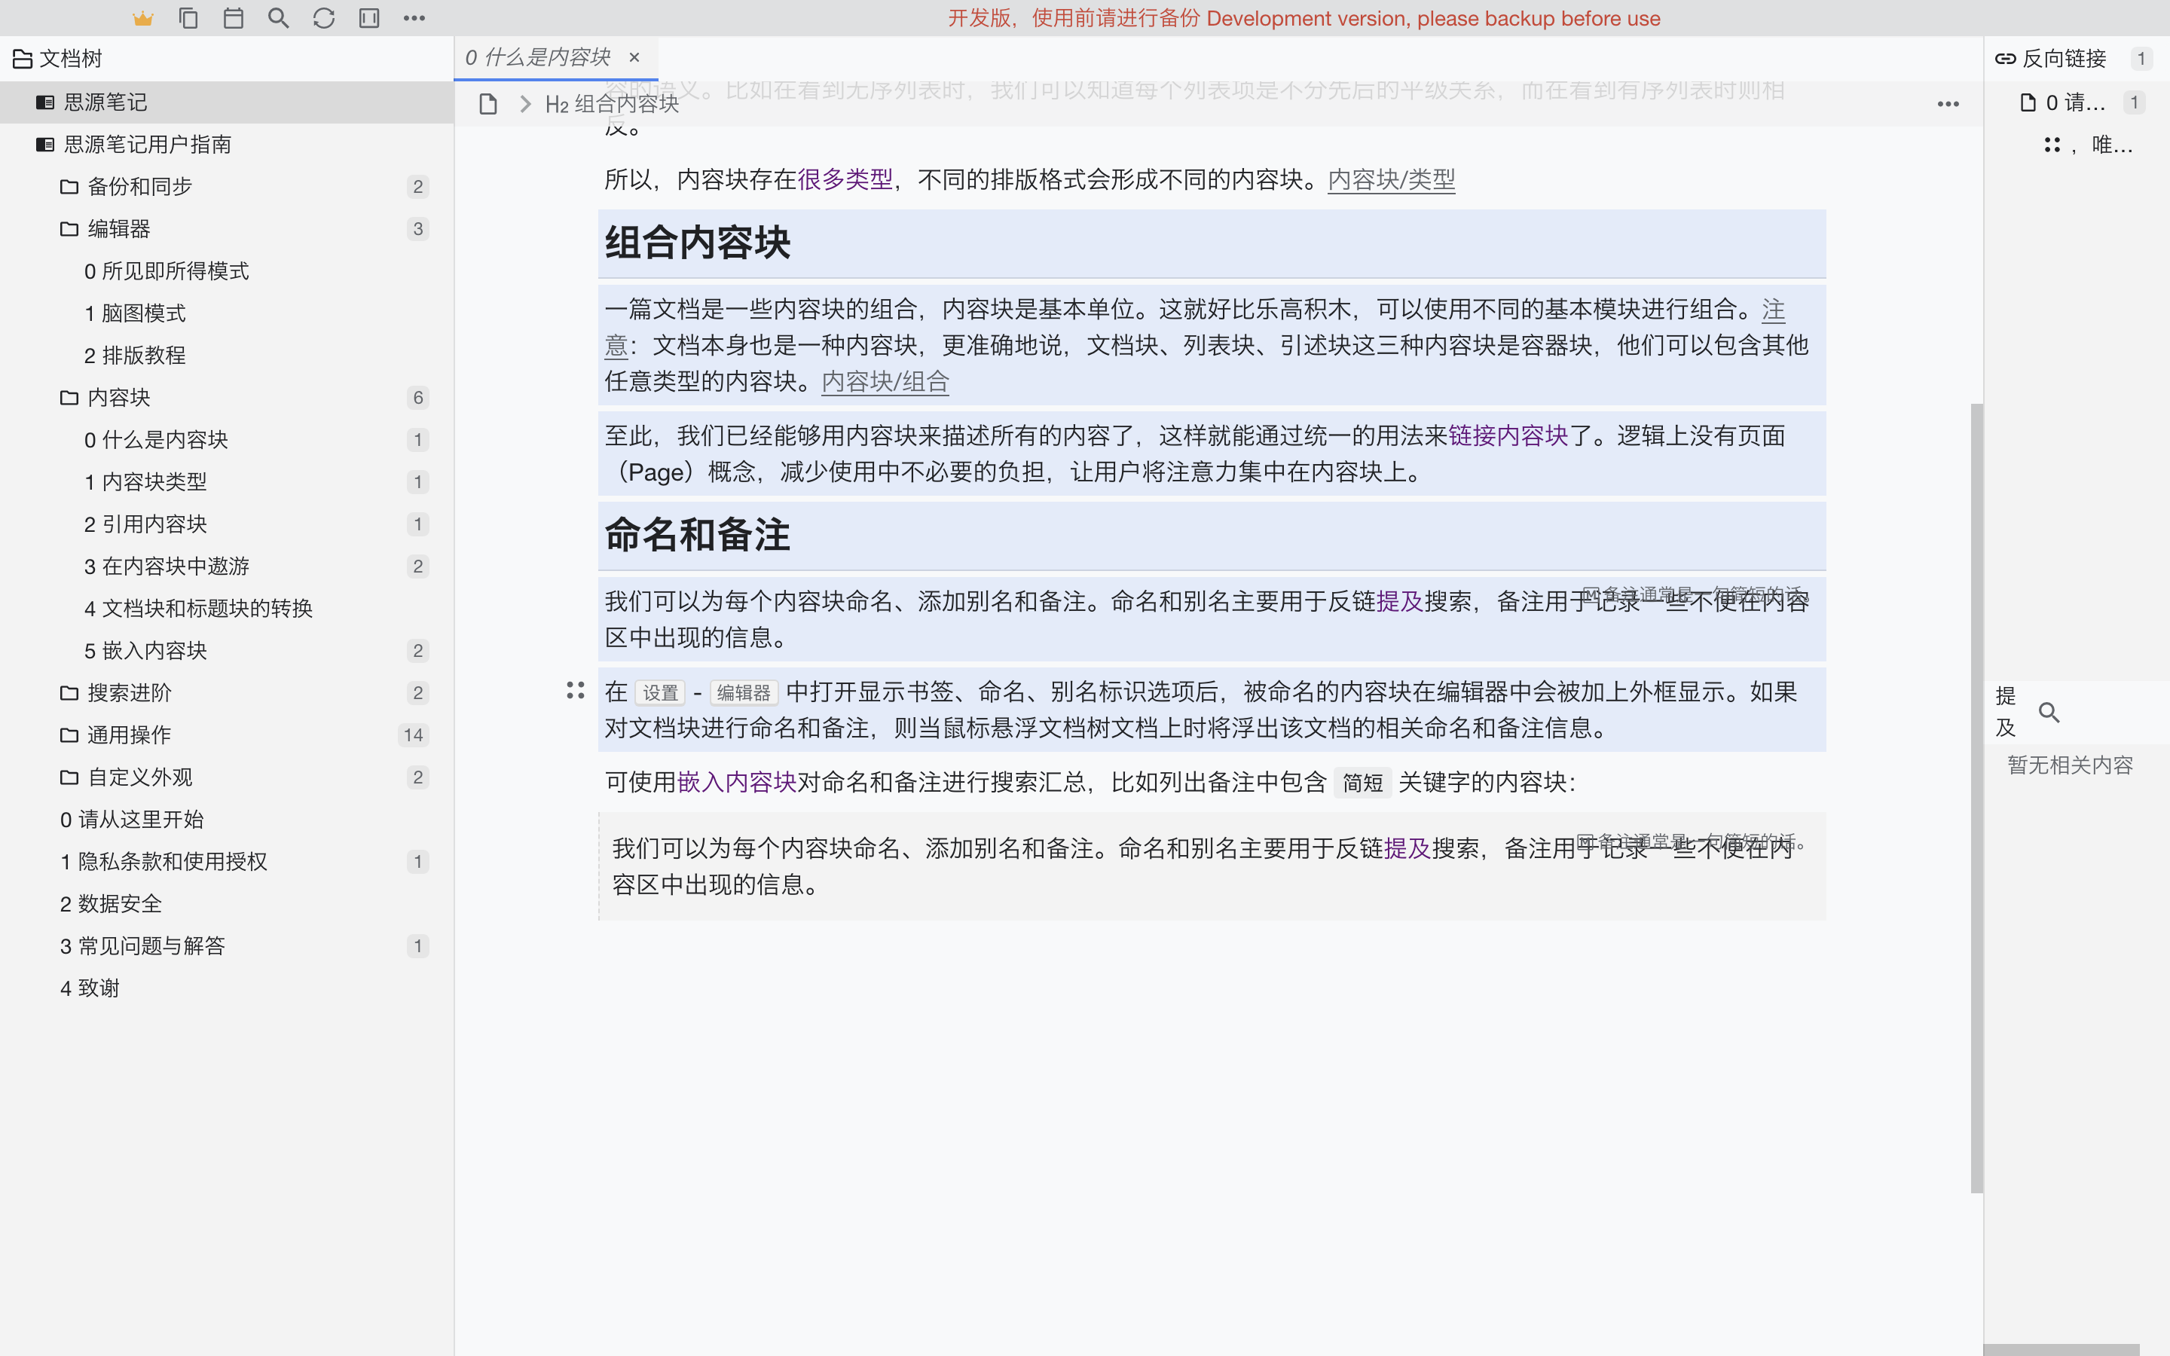Click the sync icon in the toolbar
This screenshot has height=1356, width=2170.
pos(324,18)
